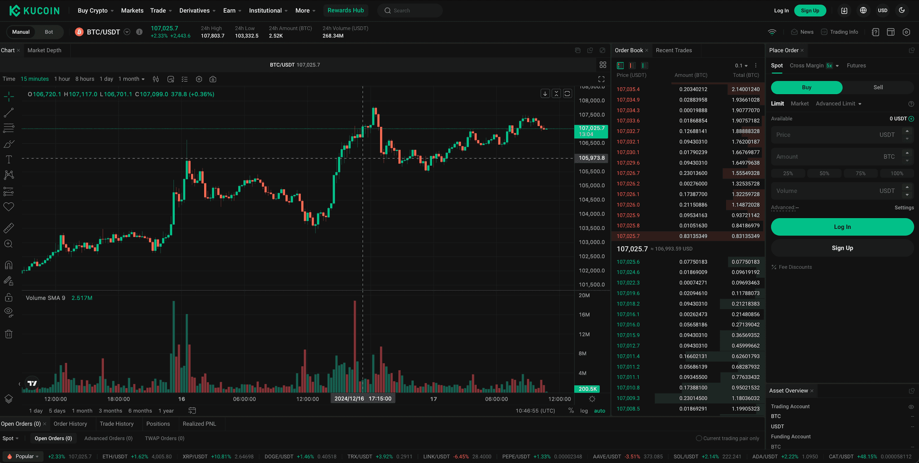
Task: Switch trading mode to Bot
Action: click(x=49, y=32)
